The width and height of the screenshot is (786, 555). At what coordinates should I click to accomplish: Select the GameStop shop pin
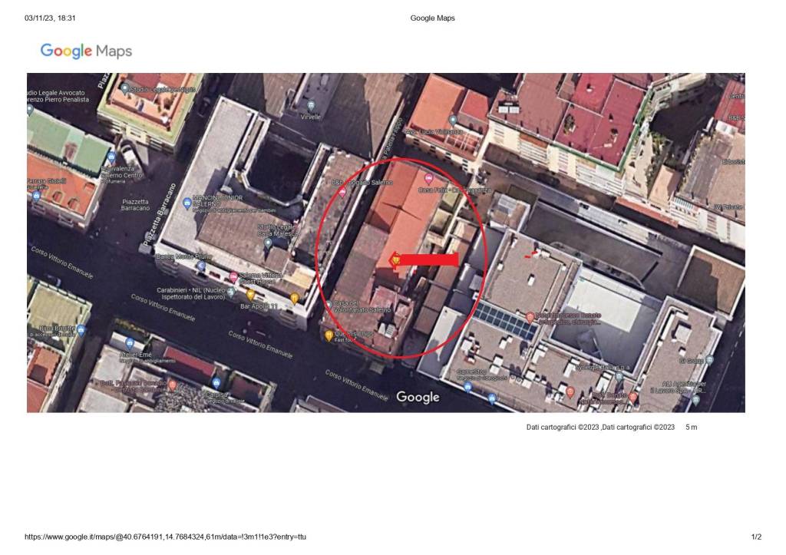[x=467, y=386]
